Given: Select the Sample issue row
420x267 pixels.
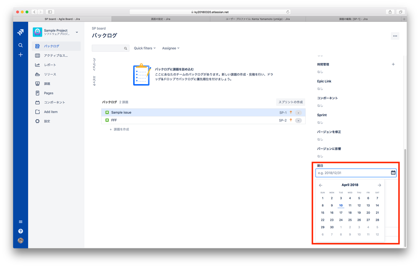Looking at the screenshot, I should pos(203,113).
